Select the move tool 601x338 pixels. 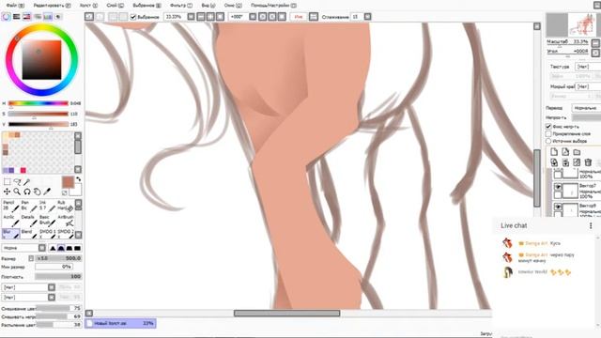click(7, 192)
